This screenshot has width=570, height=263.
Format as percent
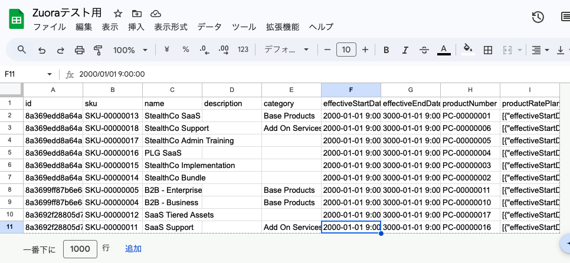pos(186,50)
